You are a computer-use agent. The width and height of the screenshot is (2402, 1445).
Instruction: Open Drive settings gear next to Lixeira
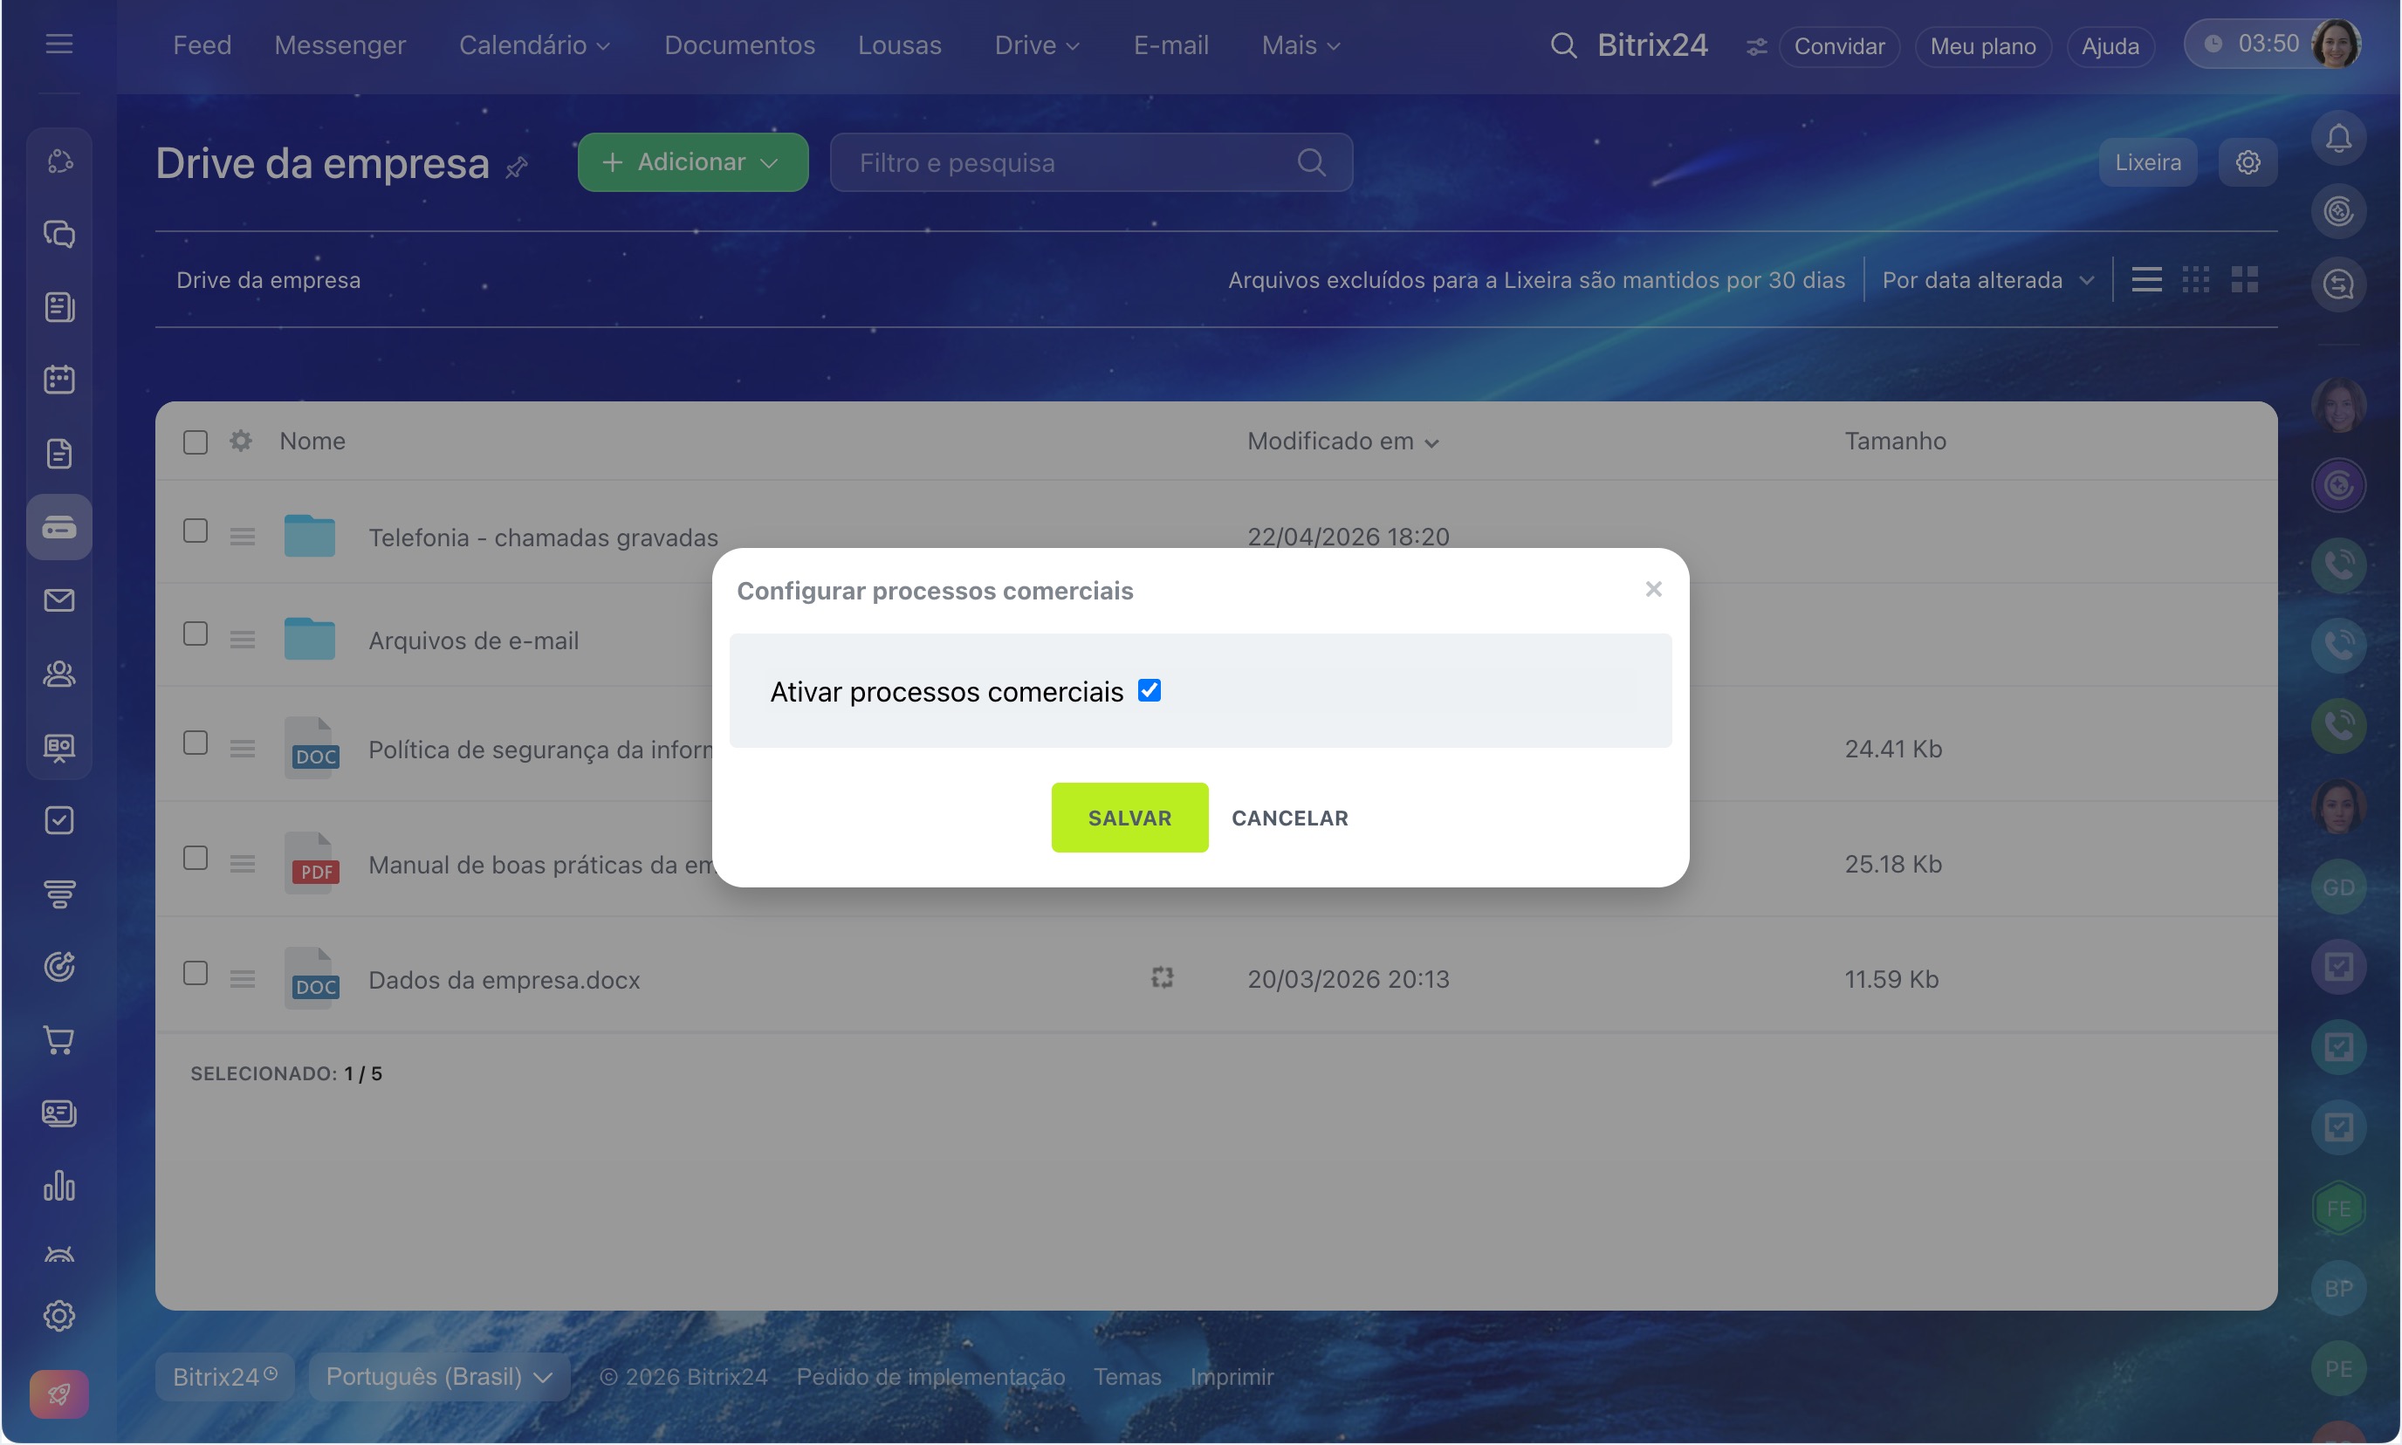tap(2248, 161)
